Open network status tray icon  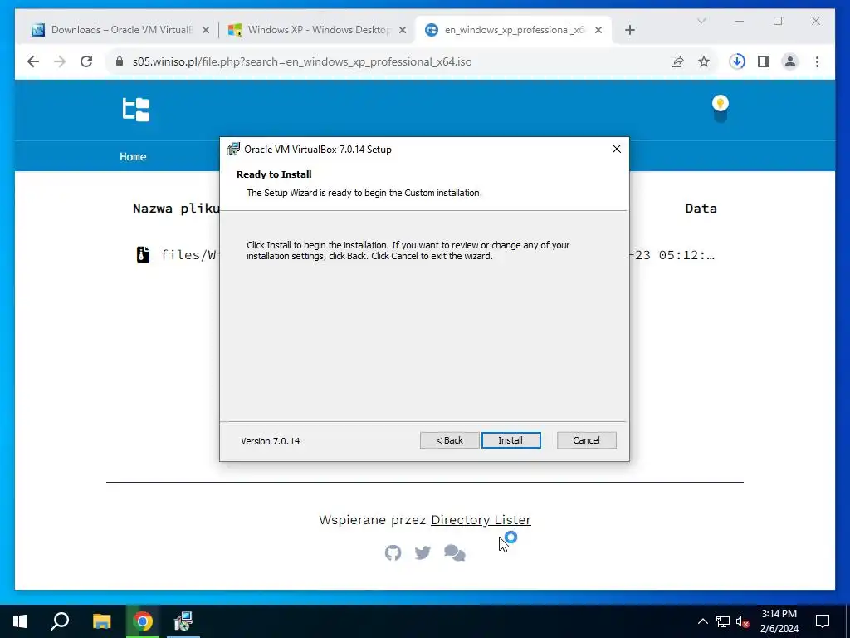pyautogui.click(x=723, y=621)
